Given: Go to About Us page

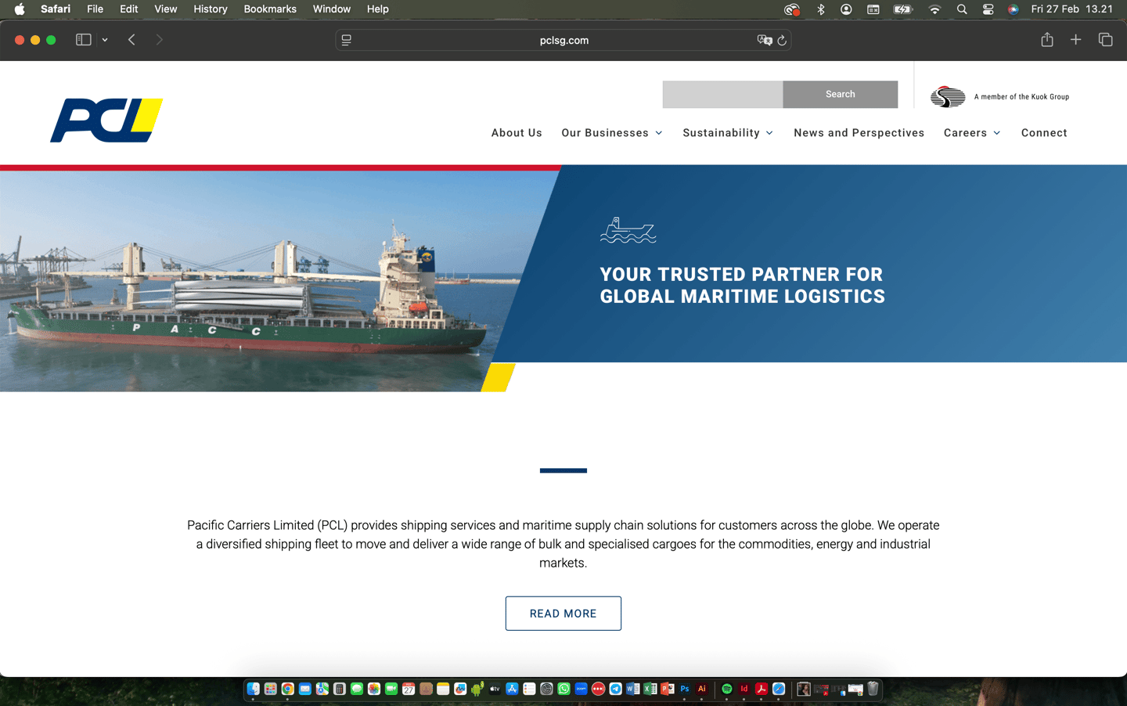Looking at the screenshot, I should coord(517,133).
